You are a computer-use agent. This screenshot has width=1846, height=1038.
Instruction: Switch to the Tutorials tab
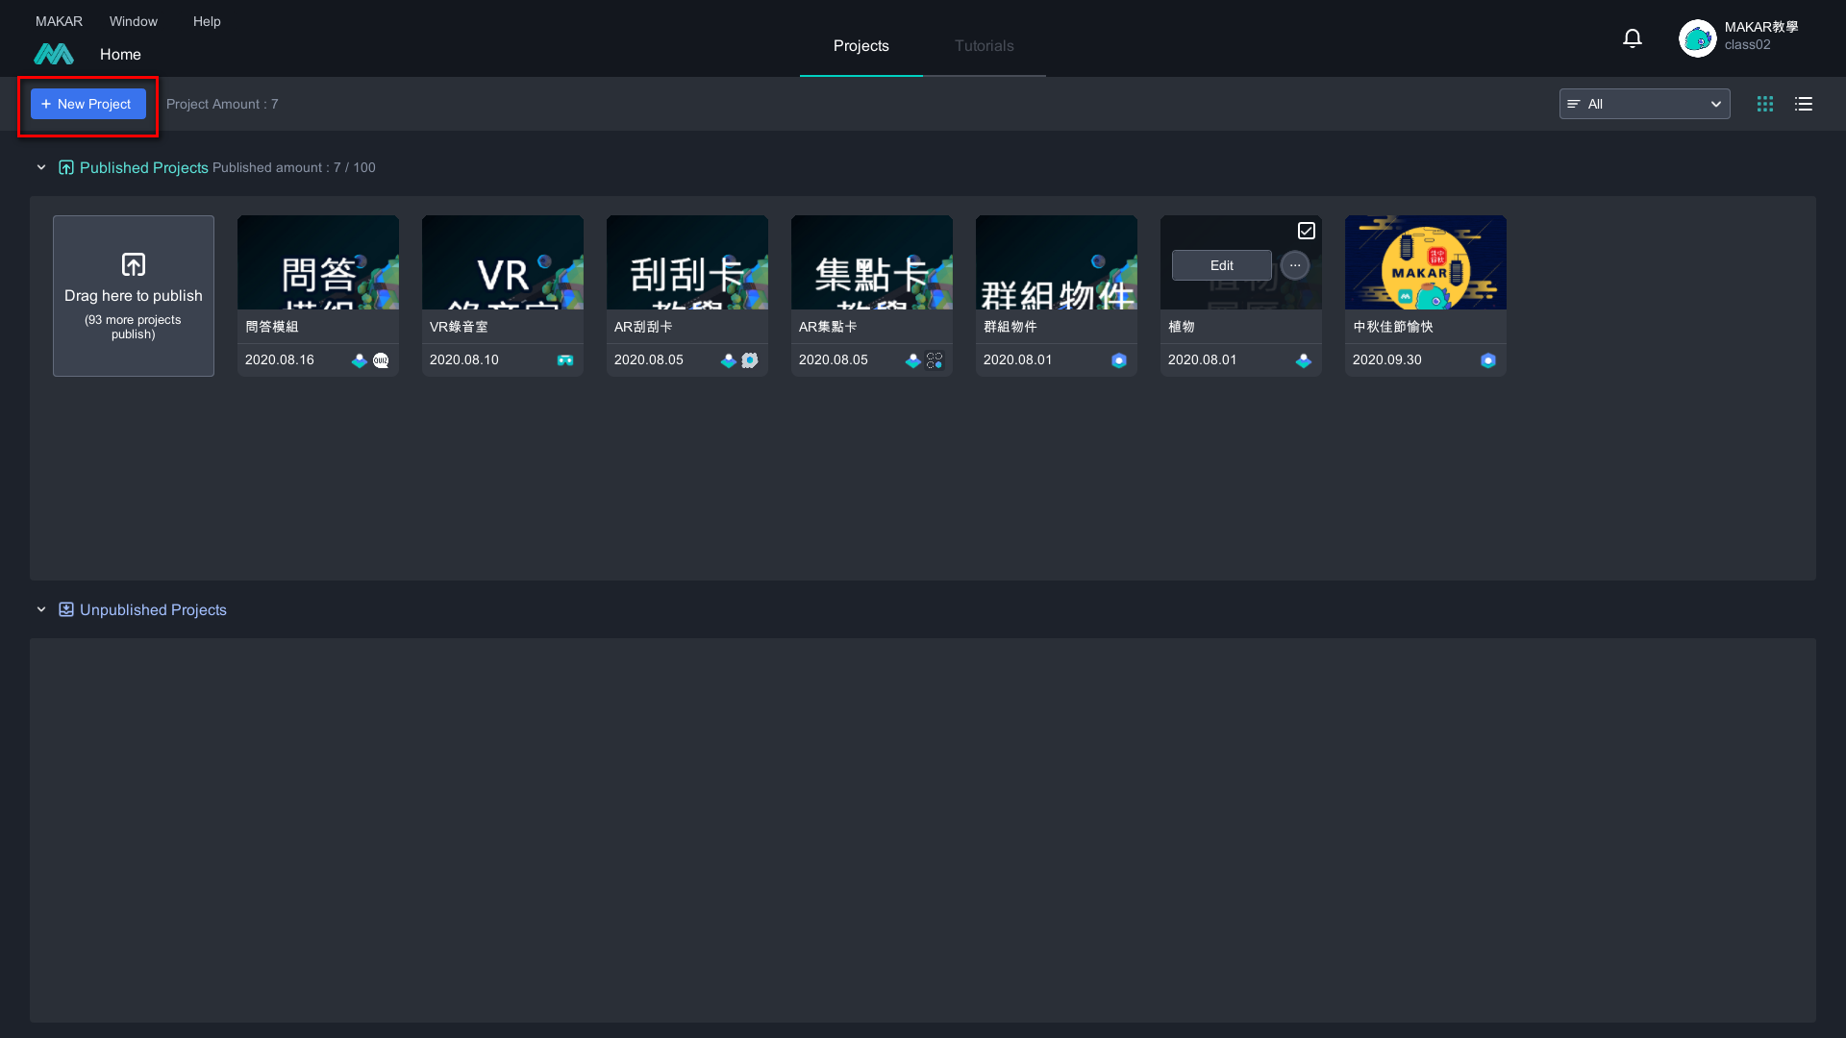[984, 46]
